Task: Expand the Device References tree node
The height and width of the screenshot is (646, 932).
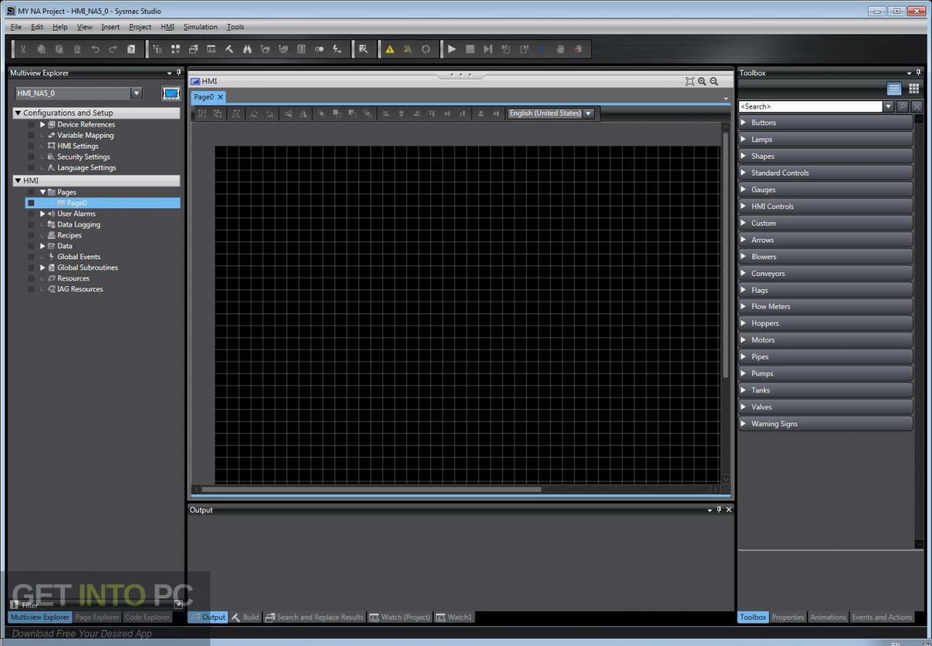Action: [42, 125]
